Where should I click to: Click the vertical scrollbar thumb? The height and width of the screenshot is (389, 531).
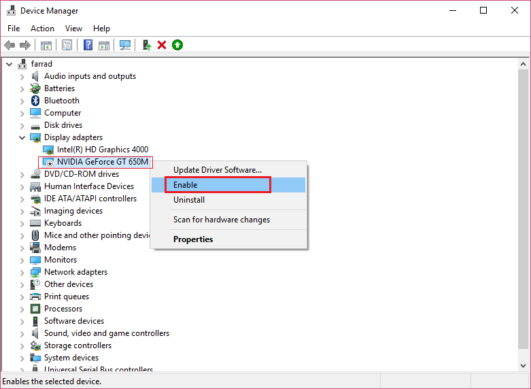(523, 208)
